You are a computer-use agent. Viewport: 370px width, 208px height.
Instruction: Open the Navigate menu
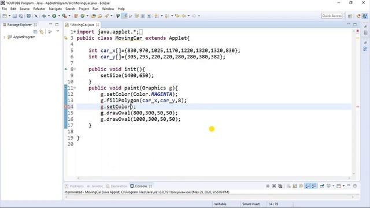[55, 9]
